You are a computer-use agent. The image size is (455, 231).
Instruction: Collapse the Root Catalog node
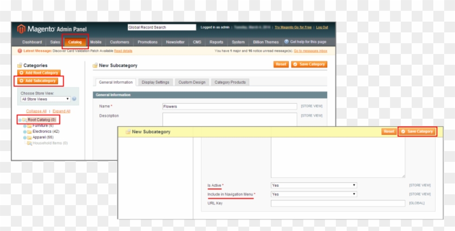pos(20,120)
